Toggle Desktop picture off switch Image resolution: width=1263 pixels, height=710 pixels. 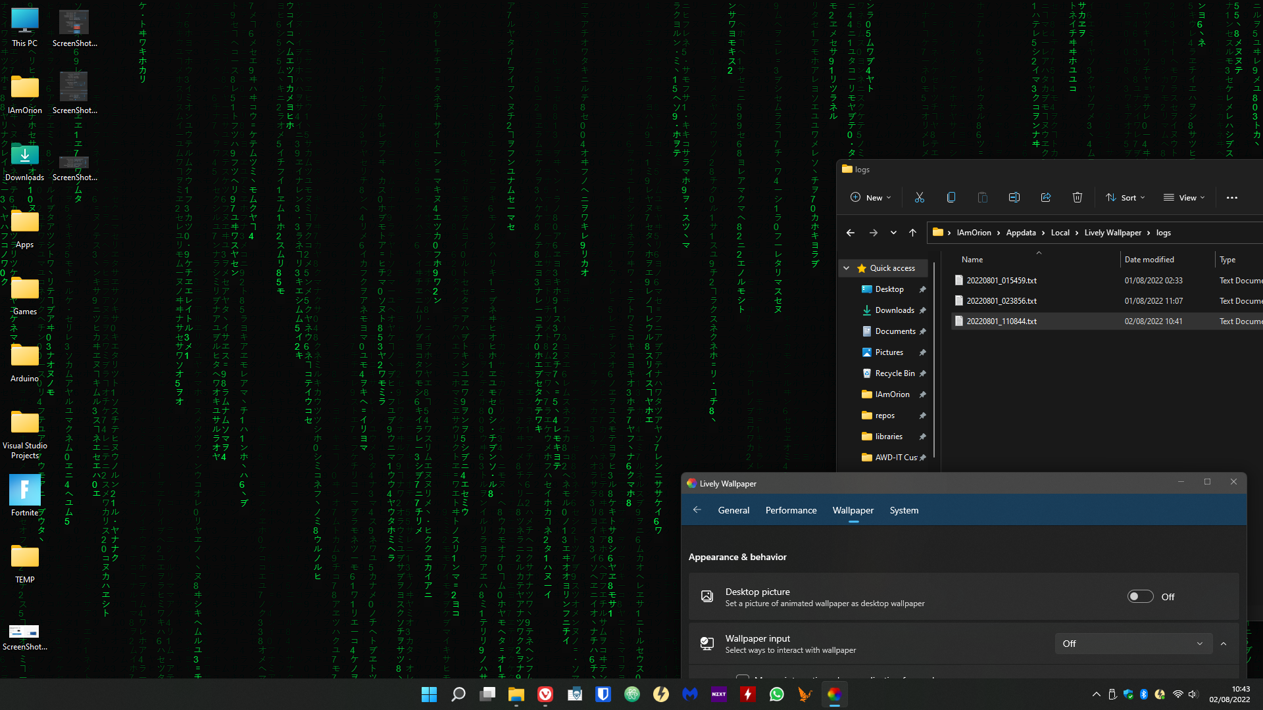(x=1140, y=596)
